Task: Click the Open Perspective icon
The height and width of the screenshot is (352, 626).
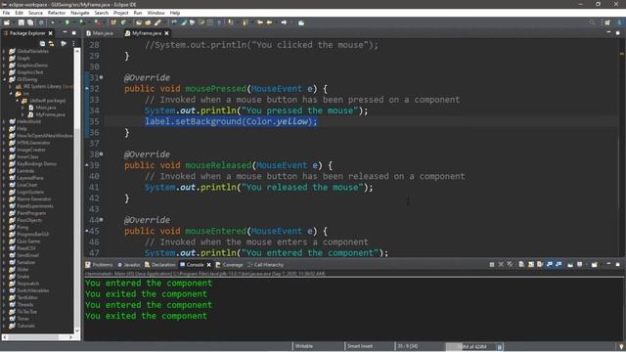Action: [607, 22]
